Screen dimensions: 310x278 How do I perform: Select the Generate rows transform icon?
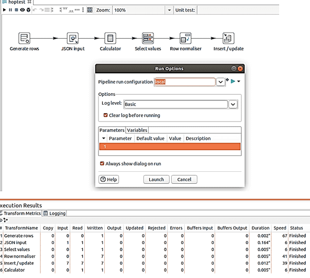pos(24,38)
